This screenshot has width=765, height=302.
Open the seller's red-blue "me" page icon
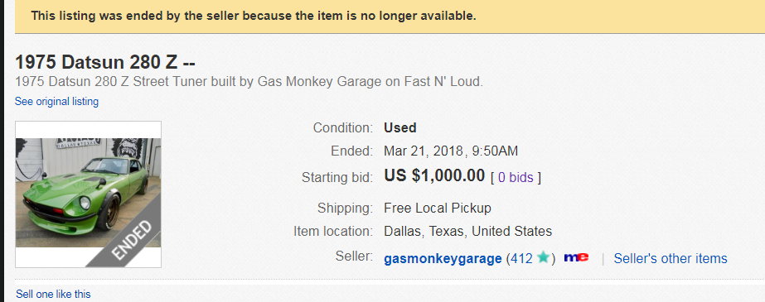pos(576,257)
